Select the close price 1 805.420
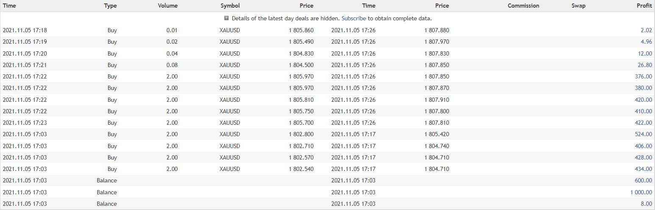 click(436, 134)
